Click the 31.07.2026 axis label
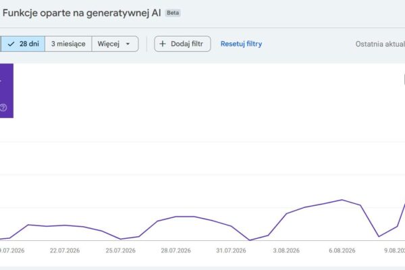Screen dimensions: 405x270 coord(231,250)
